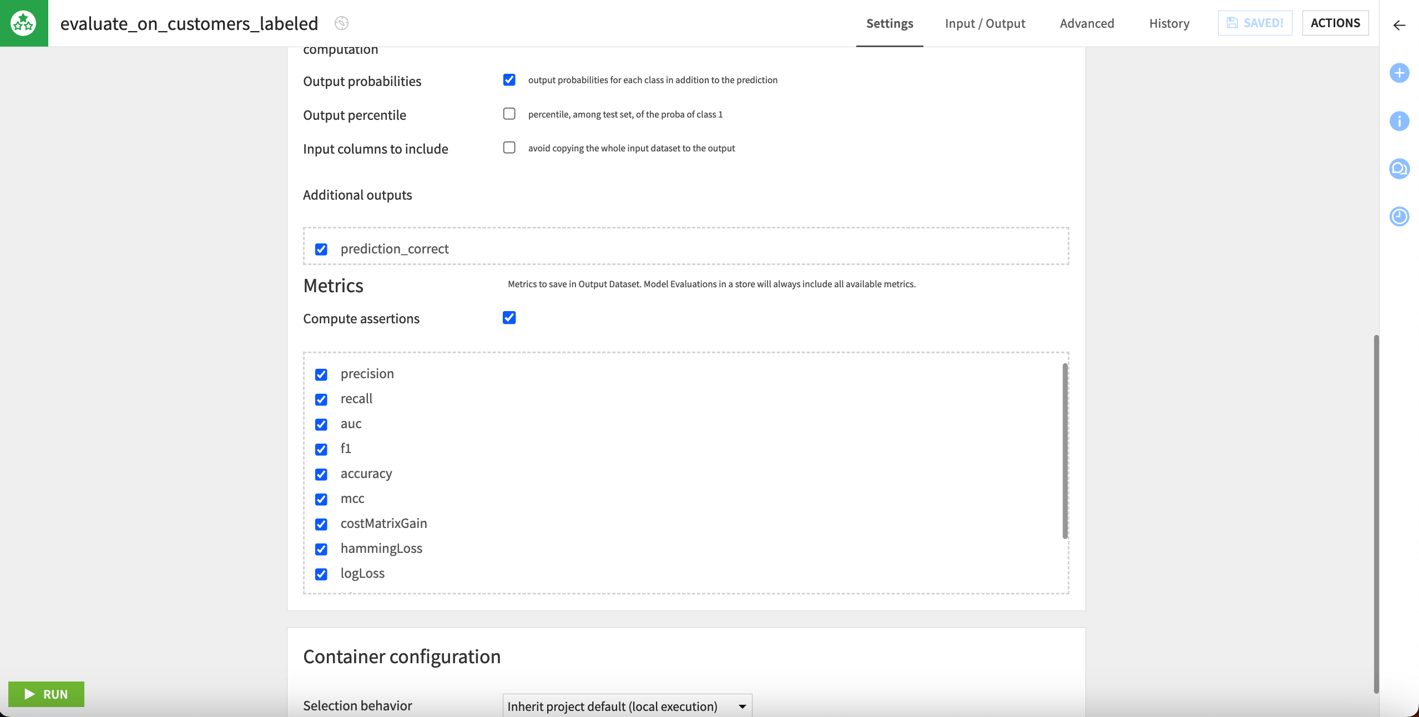This screenshot has width=1419, height=717.
Task: Disable the Compute assertions checkbox
Action: point(509,318)
